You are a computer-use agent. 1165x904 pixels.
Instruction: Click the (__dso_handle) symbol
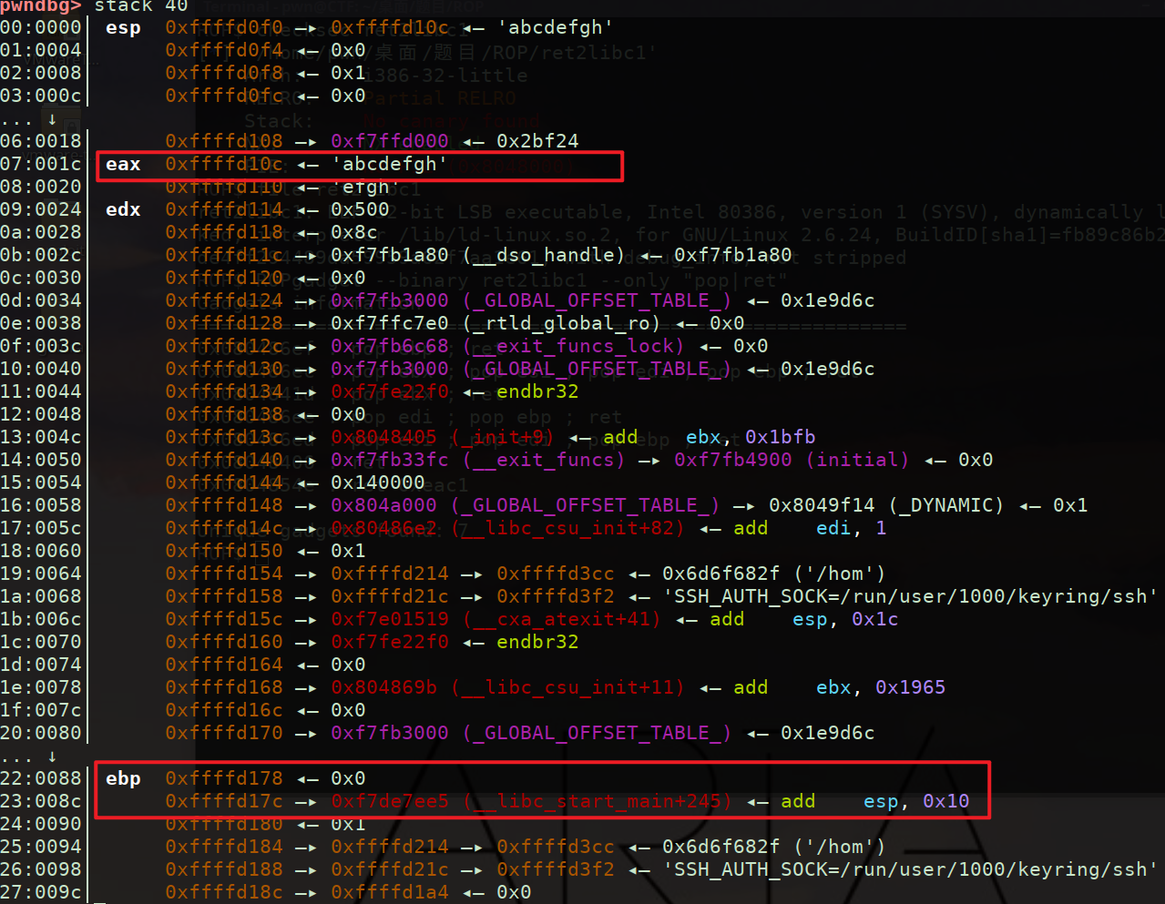point(544,256)
